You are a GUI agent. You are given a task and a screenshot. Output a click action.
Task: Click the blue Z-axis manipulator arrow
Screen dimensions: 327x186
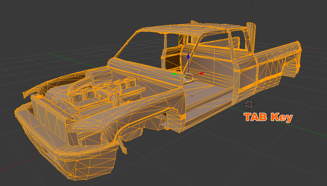(188, 56)
